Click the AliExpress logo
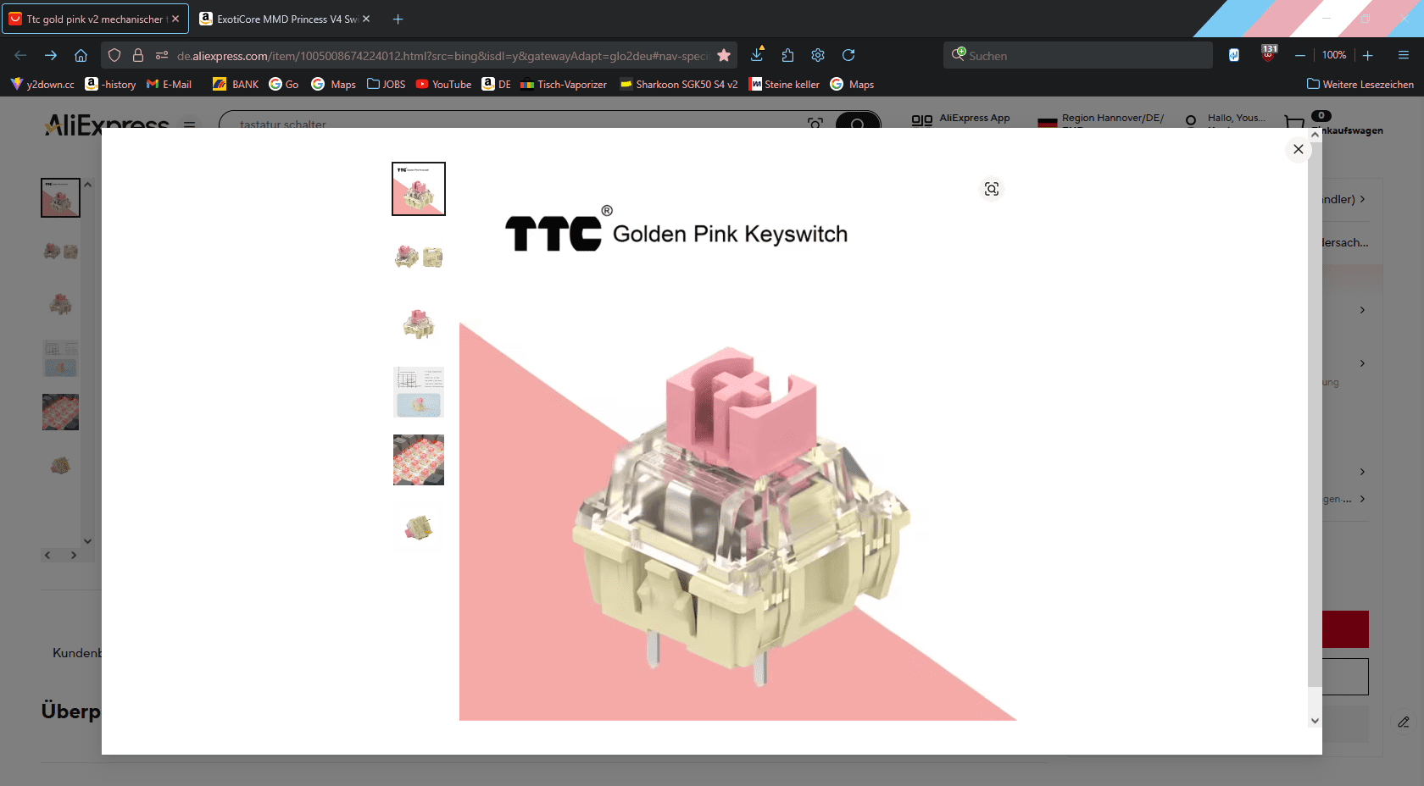Screen dimensions: 1424x786 point(107,124)
